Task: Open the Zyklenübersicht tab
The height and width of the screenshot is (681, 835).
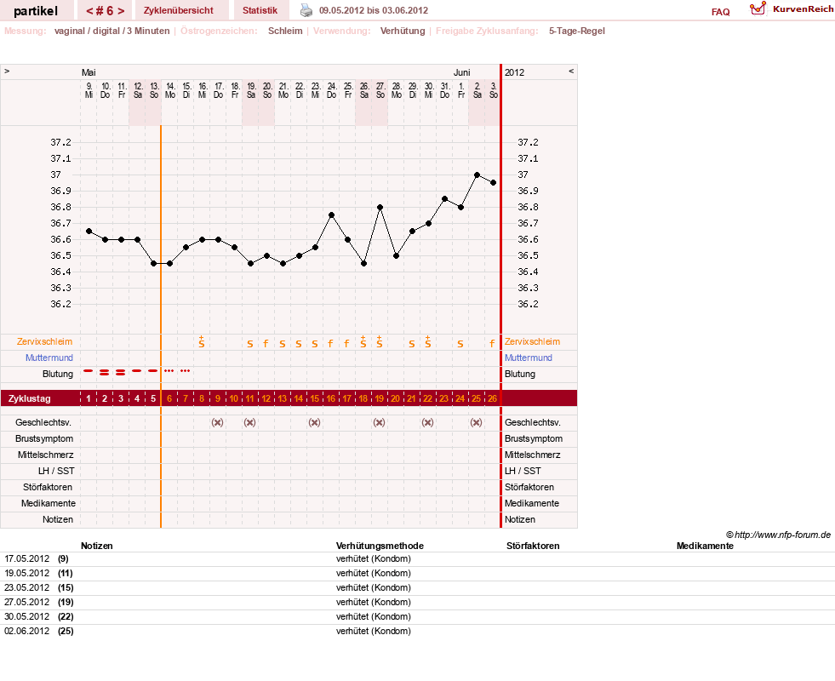Action: (x=179, y=10)
